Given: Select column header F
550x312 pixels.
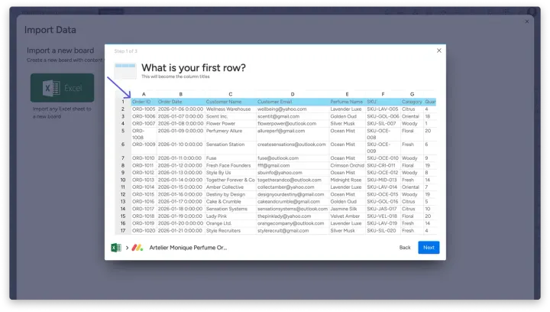Looking at the screenshot, I should tap(383, 94).
